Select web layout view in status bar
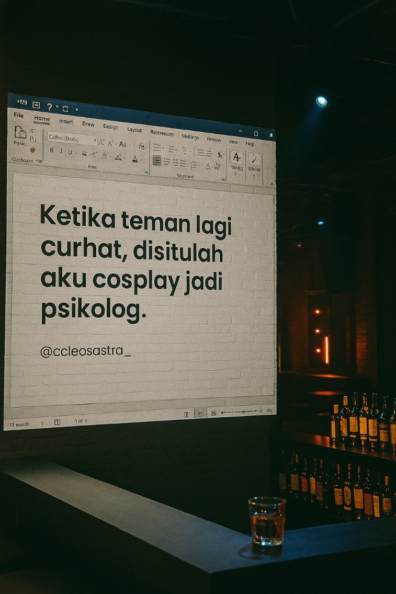The height and width of the screenshot is (594, 396). tap(213, 413)
